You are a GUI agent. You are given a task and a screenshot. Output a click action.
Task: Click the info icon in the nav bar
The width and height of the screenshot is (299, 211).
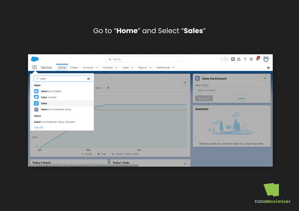click(268, 68)
